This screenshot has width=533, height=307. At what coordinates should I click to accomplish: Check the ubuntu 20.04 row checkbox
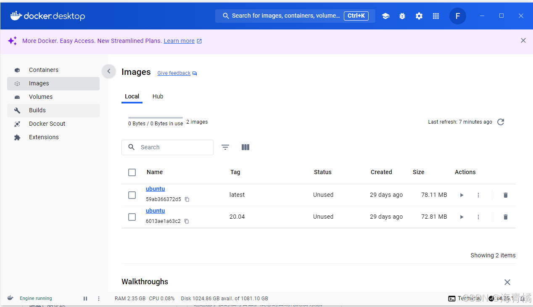coord(132,217)
